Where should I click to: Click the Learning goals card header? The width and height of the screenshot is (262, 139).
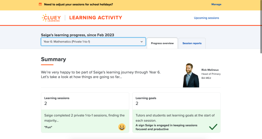(x=146, y=98)
